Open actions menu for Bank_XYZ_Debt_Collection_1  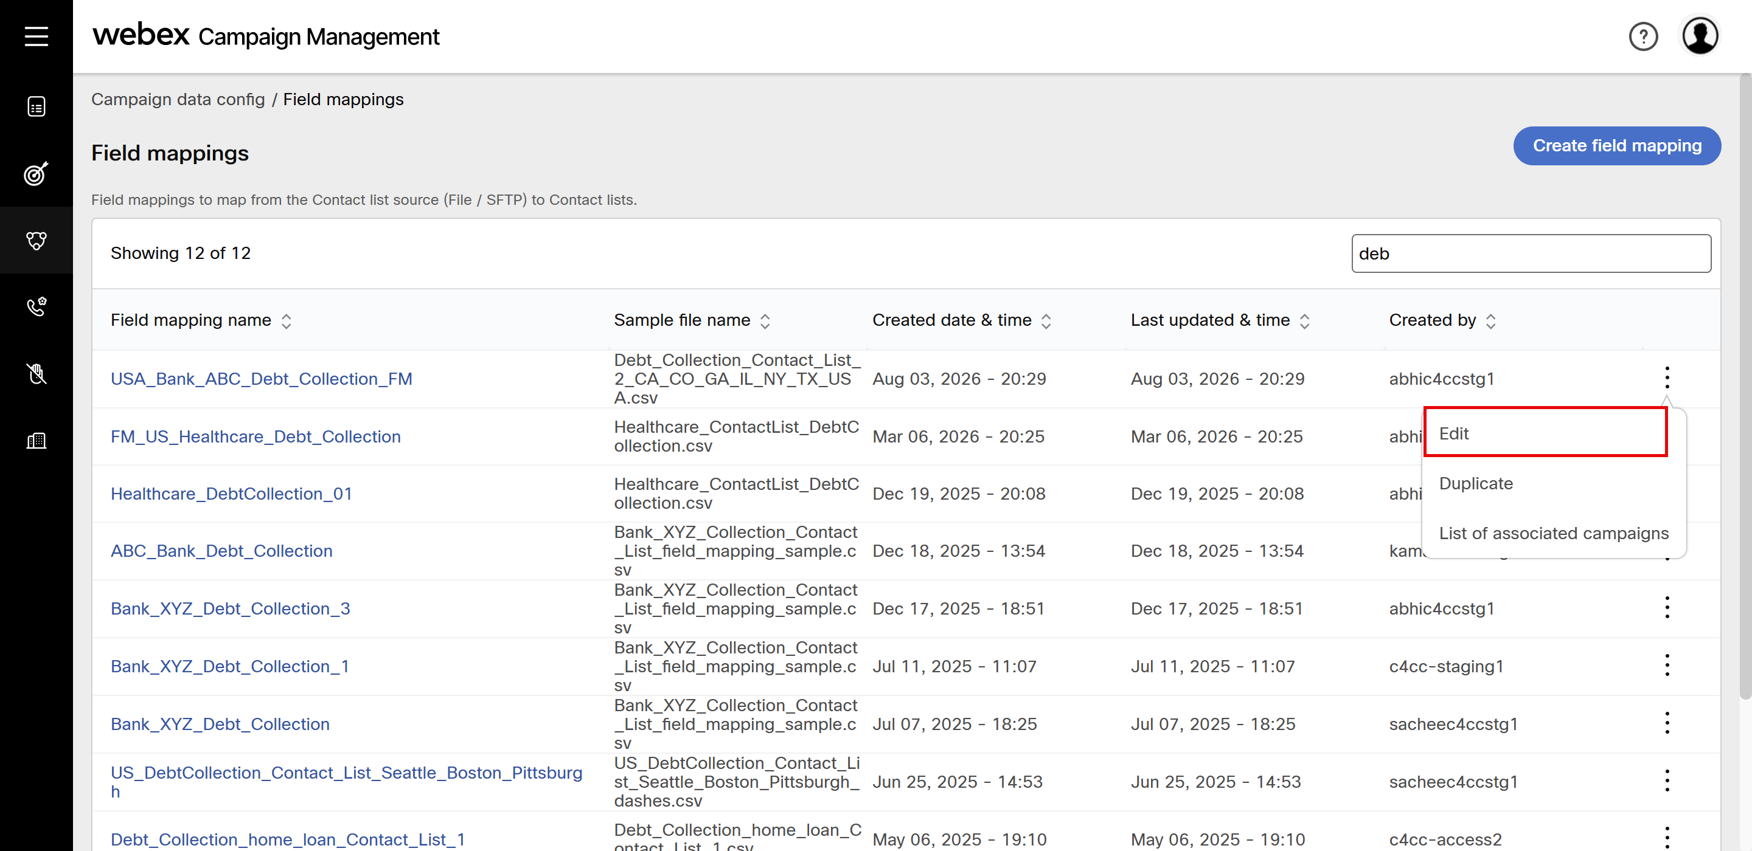coord(1667,666)
